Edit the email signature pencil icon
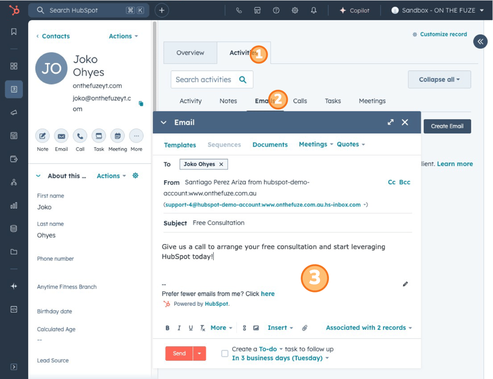The image size is (493, 379). [x=405, y=284]
